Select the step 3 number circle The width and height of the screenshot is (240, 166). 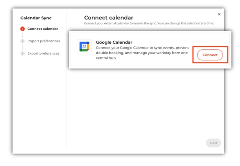(22, 53)
